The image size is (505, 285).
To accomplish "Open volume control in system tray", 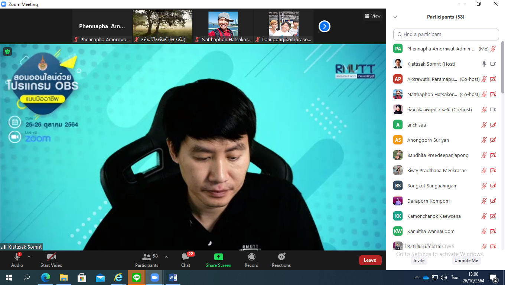I will 444,278.
